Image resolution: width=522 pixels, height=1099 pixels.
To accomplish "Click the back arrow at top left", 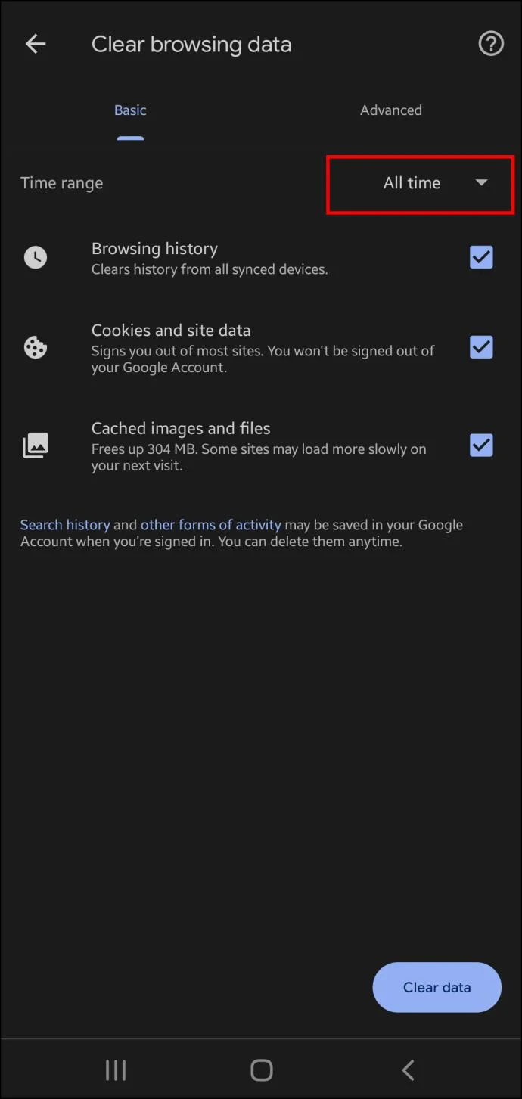I will point(35,43).
